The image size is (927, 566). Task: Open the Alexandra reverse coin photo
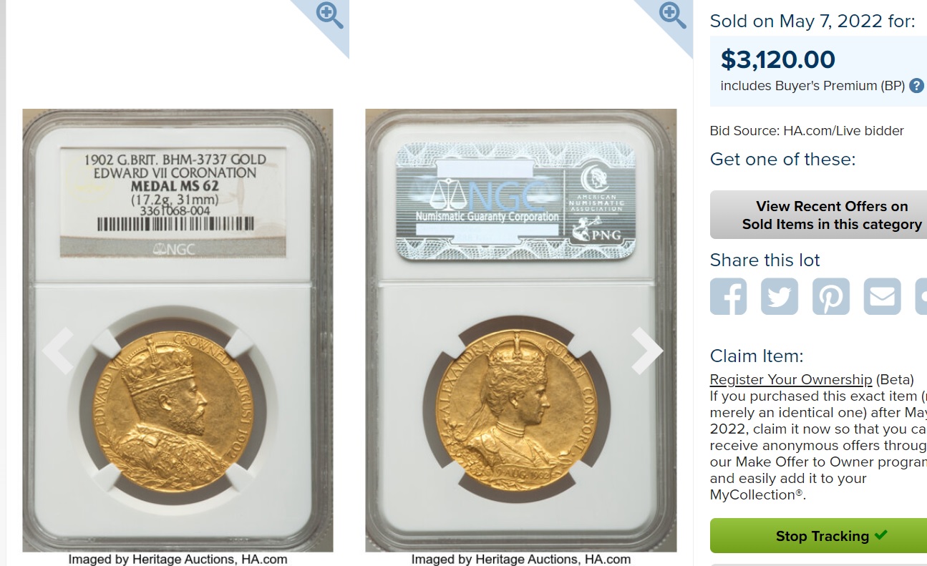click(x=515, y=409)
